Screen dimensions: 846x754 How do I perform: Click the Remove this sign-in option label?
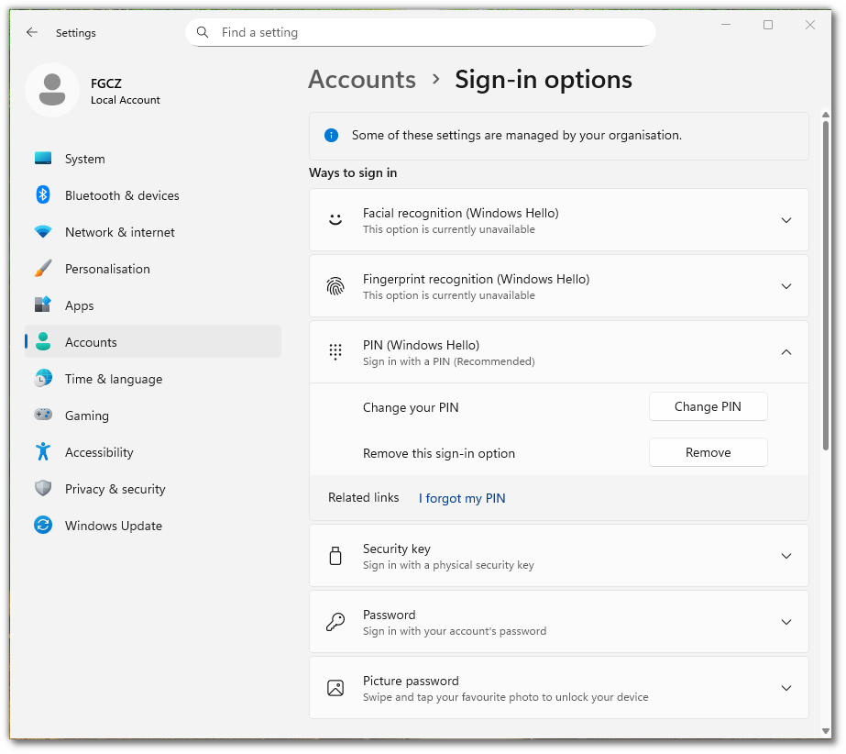(x=439, y=453)
